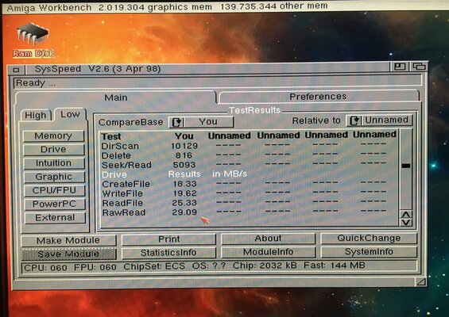Click the Make Module button

(68, 240)
